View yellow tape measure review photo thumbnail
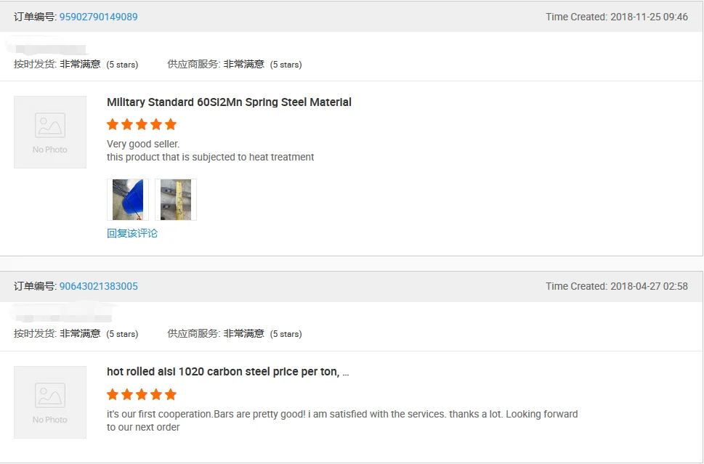 coord(176,200)
